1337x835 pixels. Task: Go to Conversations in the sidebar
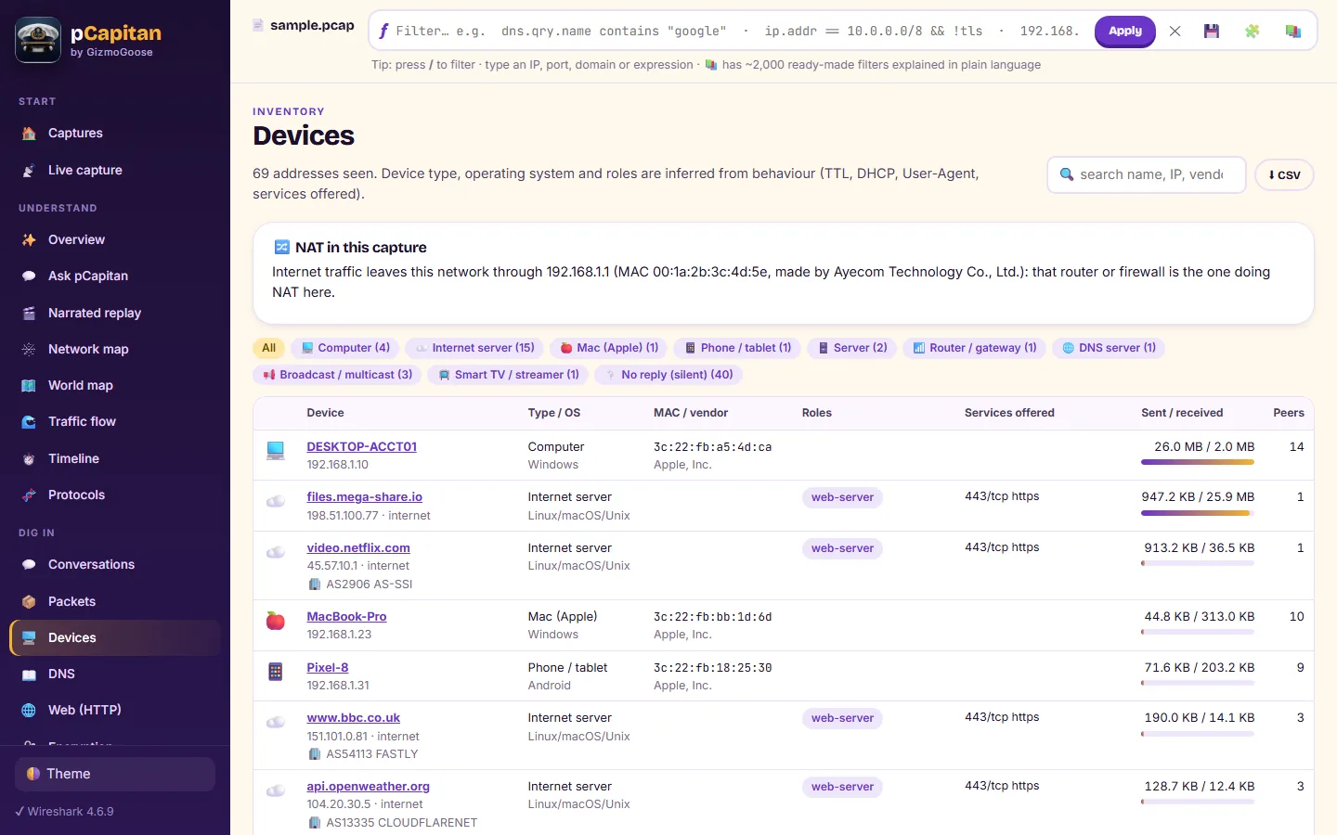point(115,565)
